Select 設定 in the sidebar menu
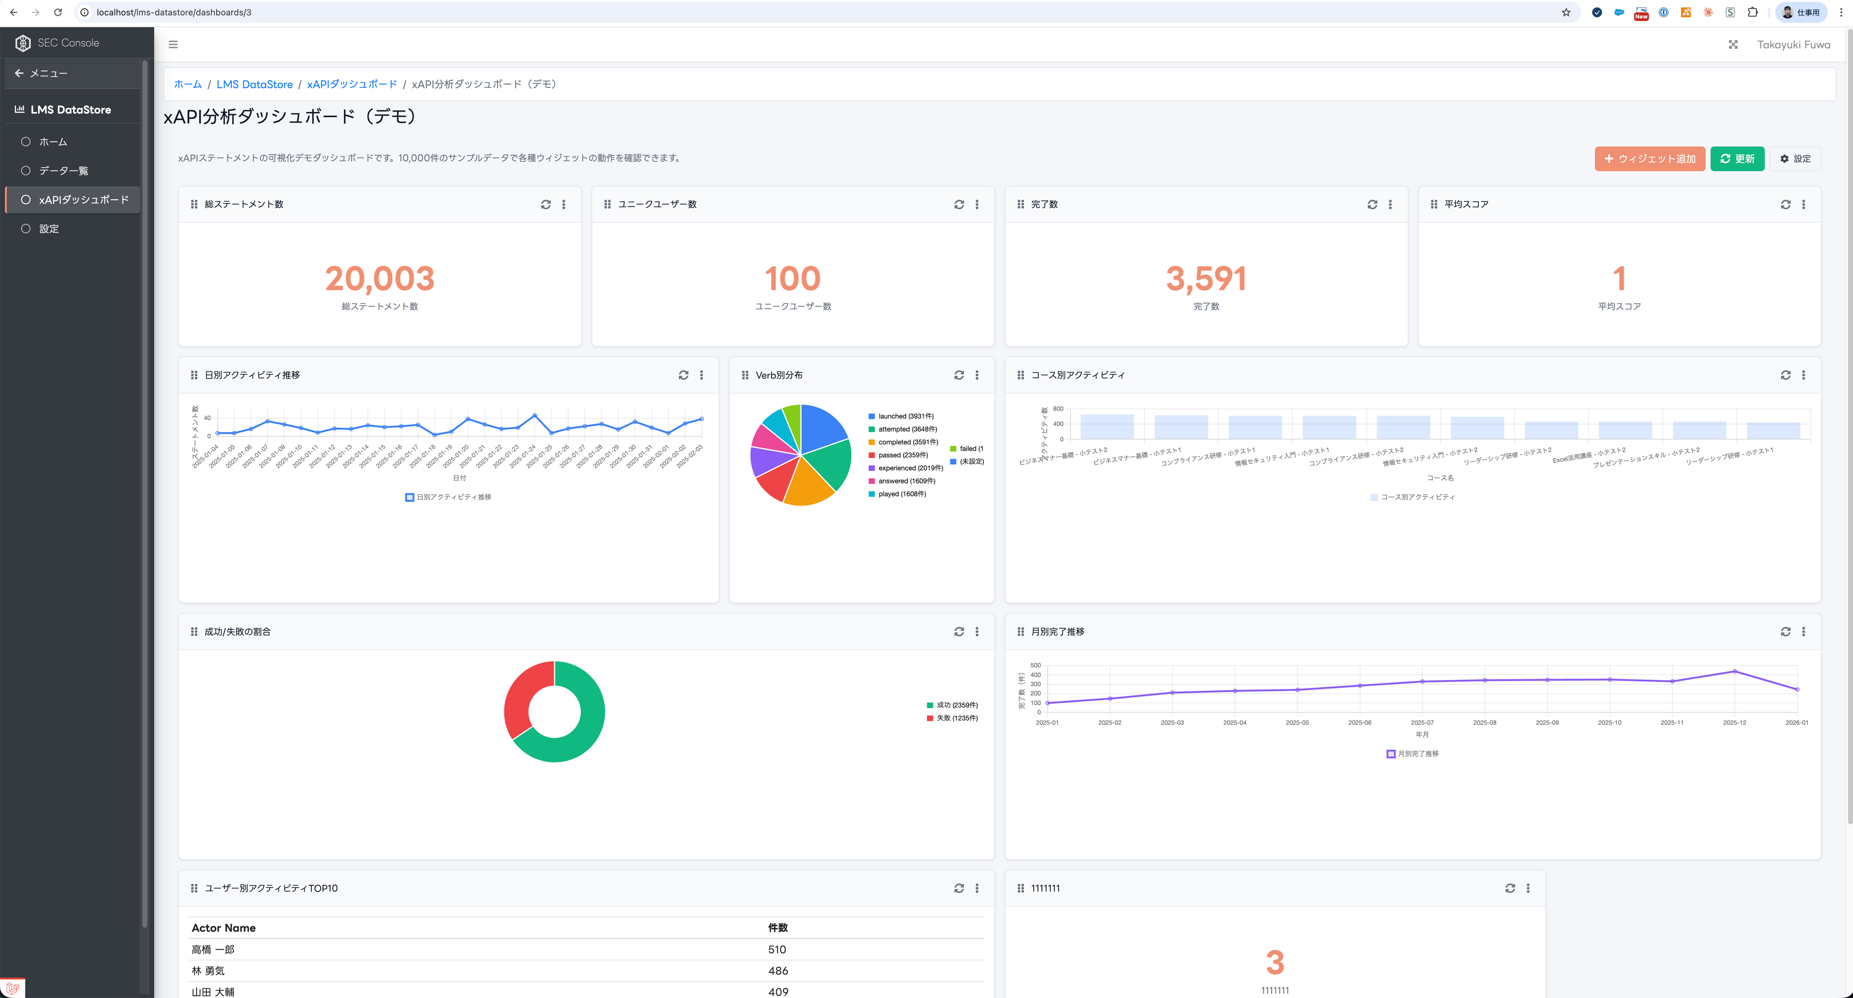 [49, 229]
